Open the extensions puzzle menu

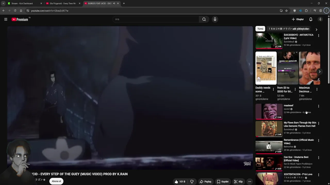(306, 11)
